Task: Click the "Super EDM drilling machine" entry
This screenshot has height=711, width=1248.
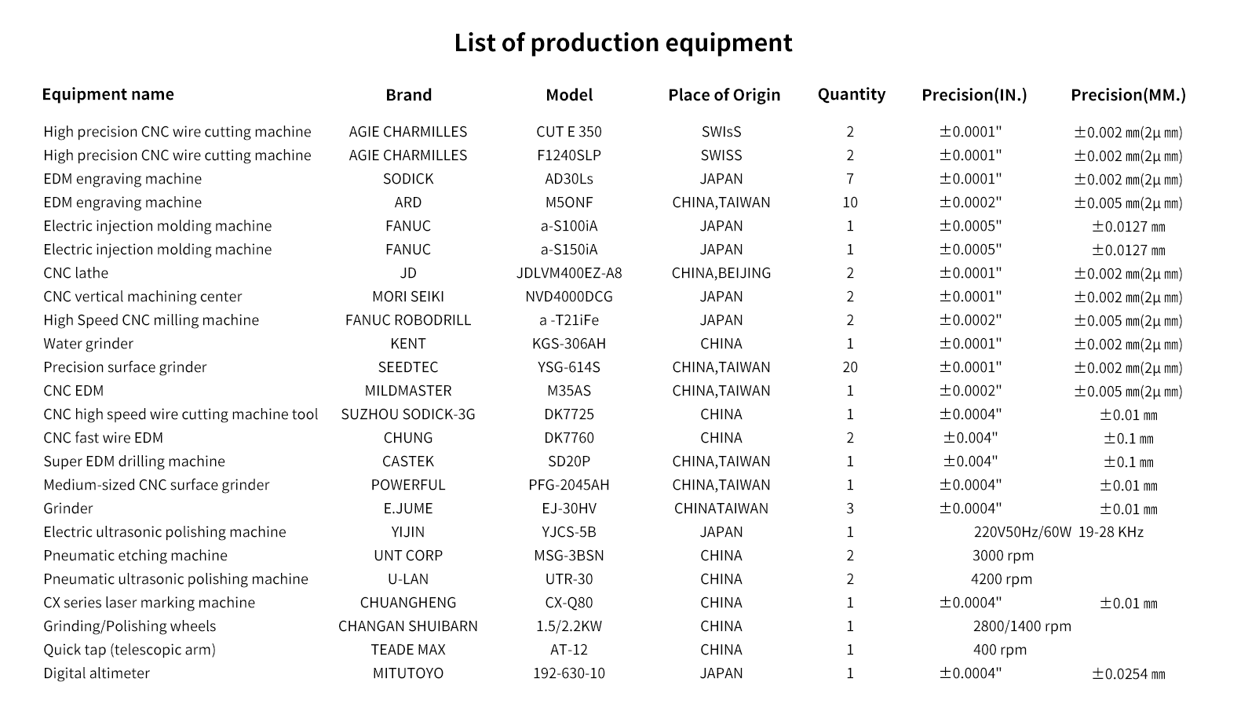Action: pos(134,461)
